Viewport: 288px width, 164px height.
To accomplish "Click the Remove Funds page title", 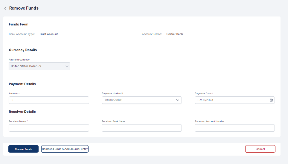I will pos(24,8).
